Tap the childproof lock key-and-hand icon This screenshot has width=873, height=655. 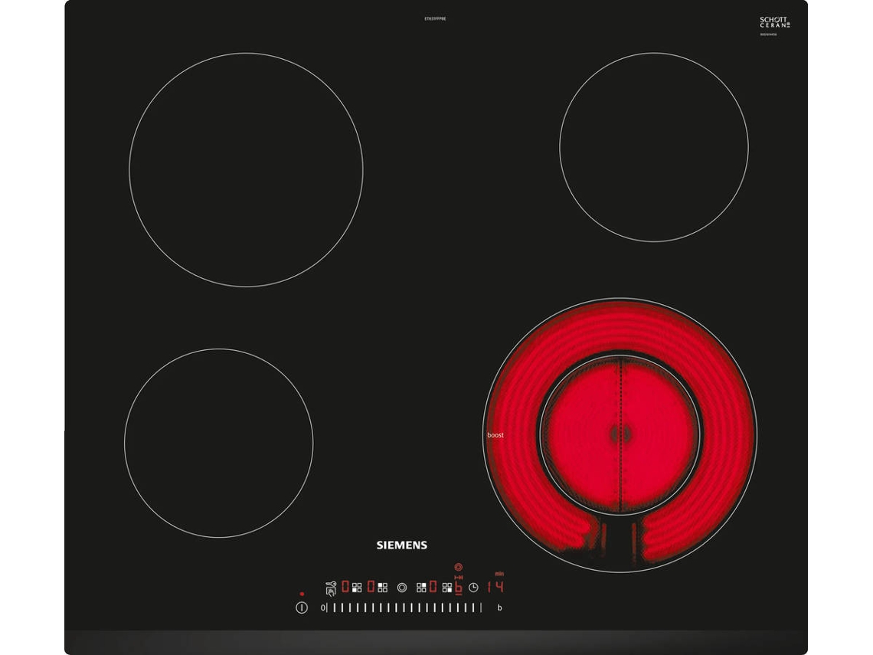(331, 588)
